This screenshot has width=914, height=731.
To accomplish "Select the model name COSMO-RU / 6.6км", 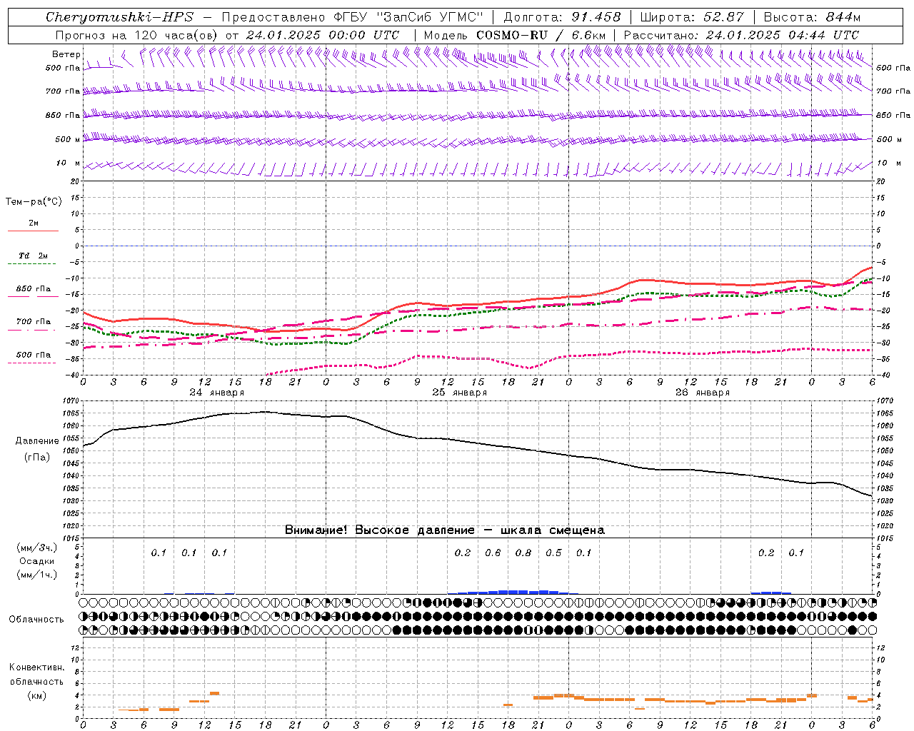I will point(541,35).
